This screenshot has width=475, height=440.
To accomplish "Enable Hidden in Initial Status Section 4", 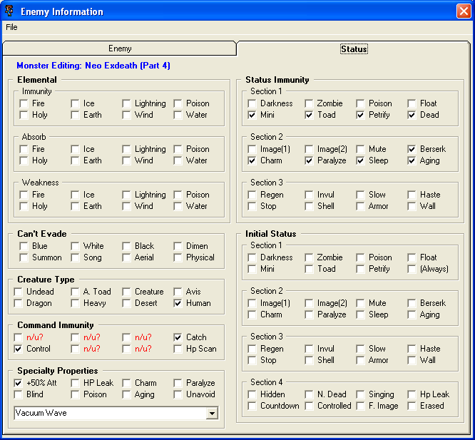I will [252, 394].
